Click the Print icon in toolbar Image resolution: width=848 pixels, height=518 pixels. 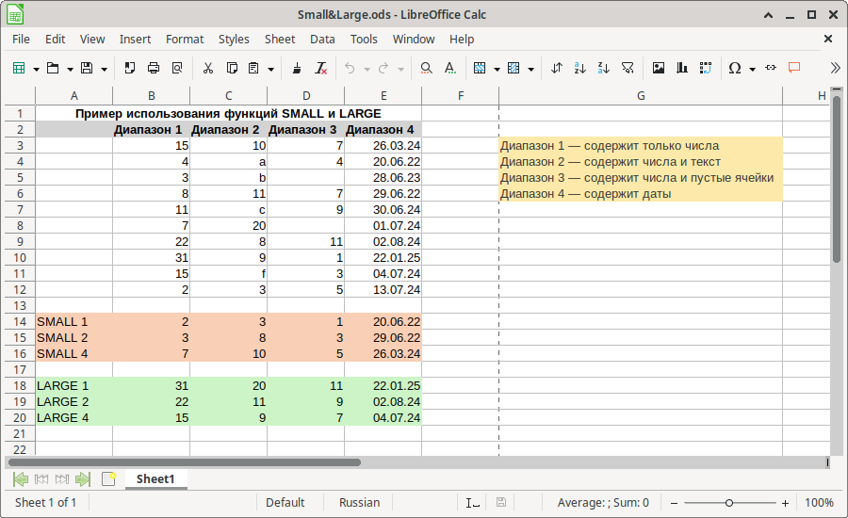coord(153,68)
